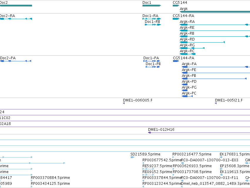Open RC0-DA0007-130700-013-F11 feature
250x188 pixels.
182,181
